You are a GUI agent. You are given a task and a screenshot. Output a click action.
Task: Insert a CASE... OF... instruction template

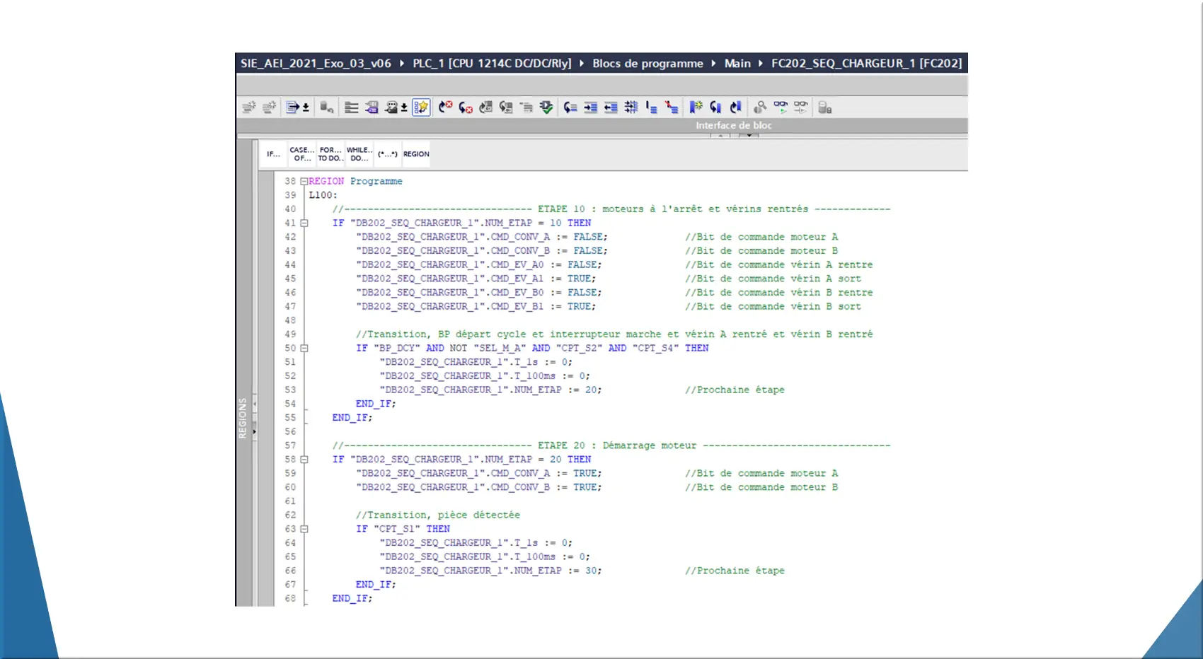point(302,154)
